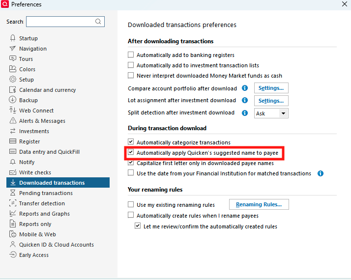Click the Tours speech bubble icon
Image resolution: width=351 pixels, height=280 pixels.
(13, 58)
